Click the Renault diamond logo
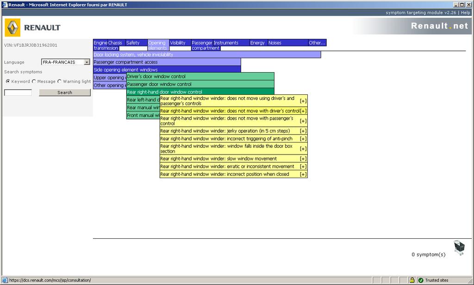 [12, 27]
